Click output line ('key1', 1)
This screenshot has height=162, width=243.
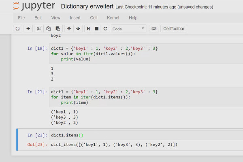[64, 112]
